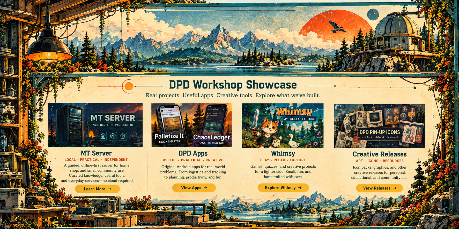This screenshot has width=459, height=229.
Task: Click the Learn More button
Action: 98,189
